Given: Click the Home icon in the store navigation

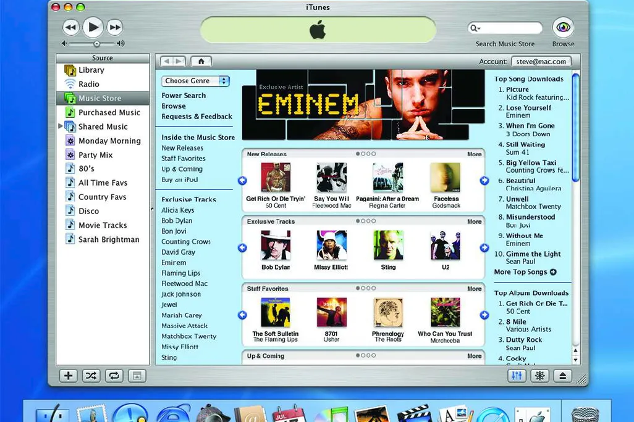Looking at the screenshot, I should [200, 61].
